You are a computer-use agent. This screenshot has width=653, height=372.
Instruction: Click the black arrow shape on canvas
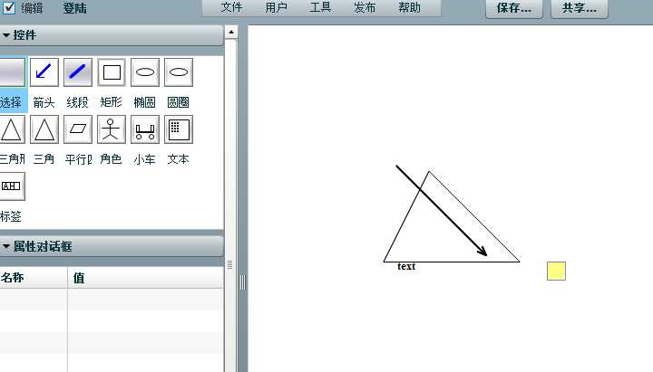tap(442, 211)
